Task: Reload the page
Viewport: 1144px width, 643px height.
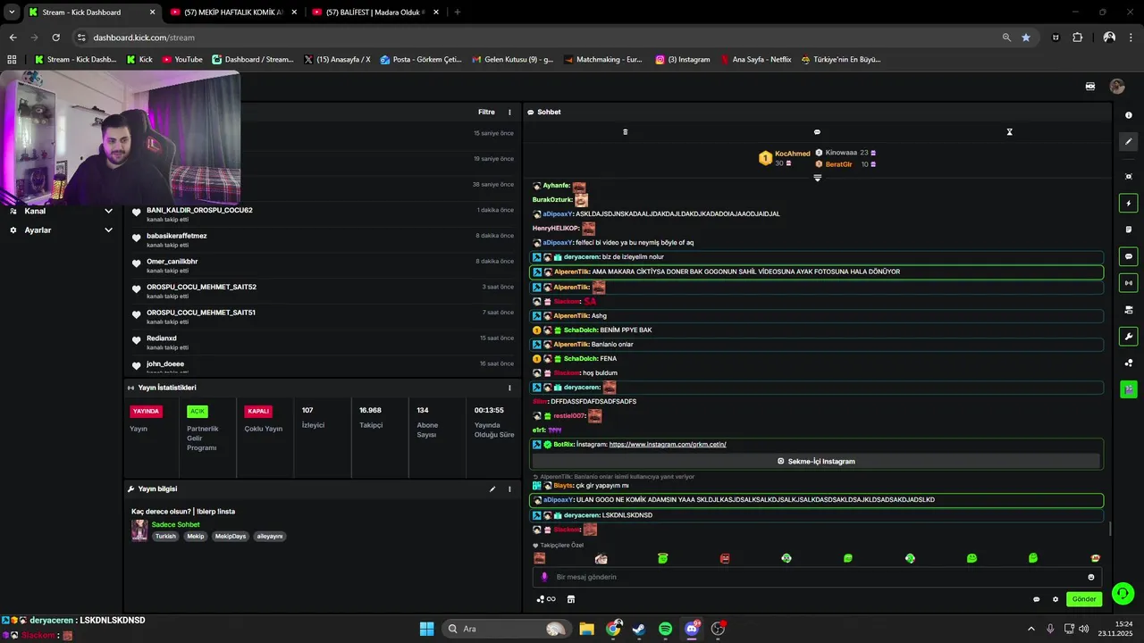Action: pyautogui.click(x=56, y=38)
